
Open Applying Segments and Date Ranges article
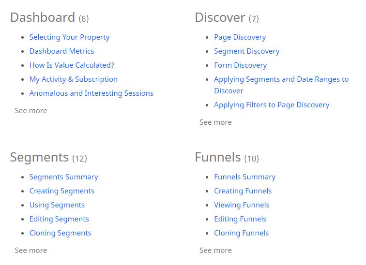coord(281,79)
